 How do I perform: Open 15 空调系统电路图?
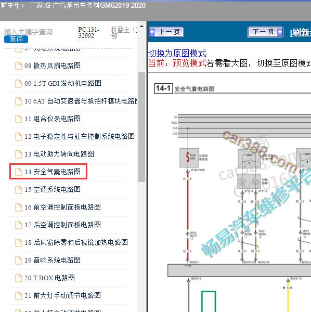[x=53, y=189]
